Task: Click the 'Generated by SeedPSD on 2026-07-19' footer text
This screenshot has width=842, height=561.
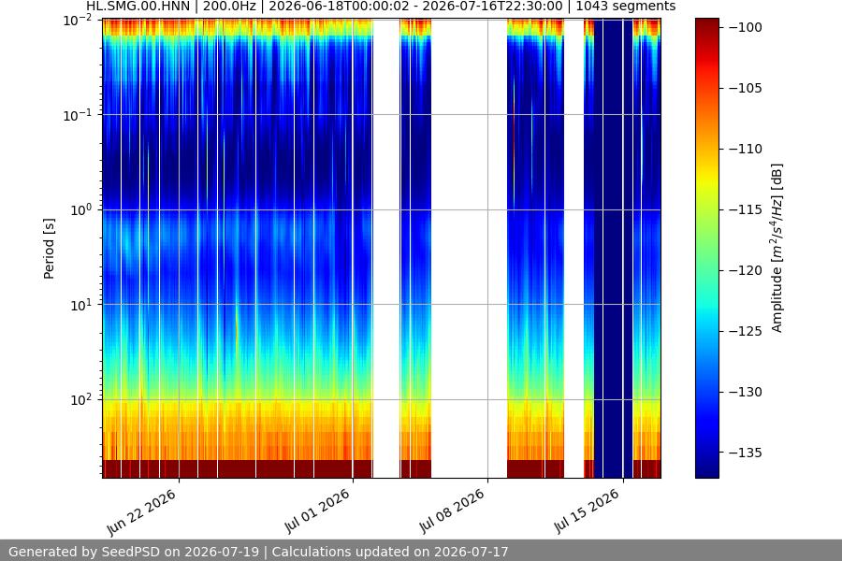Action: point(134,552)
